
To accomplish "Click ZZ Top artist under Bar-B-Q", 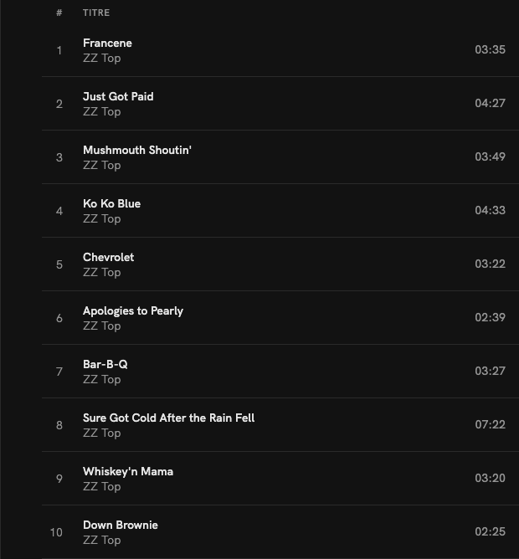I will (102, 380).
